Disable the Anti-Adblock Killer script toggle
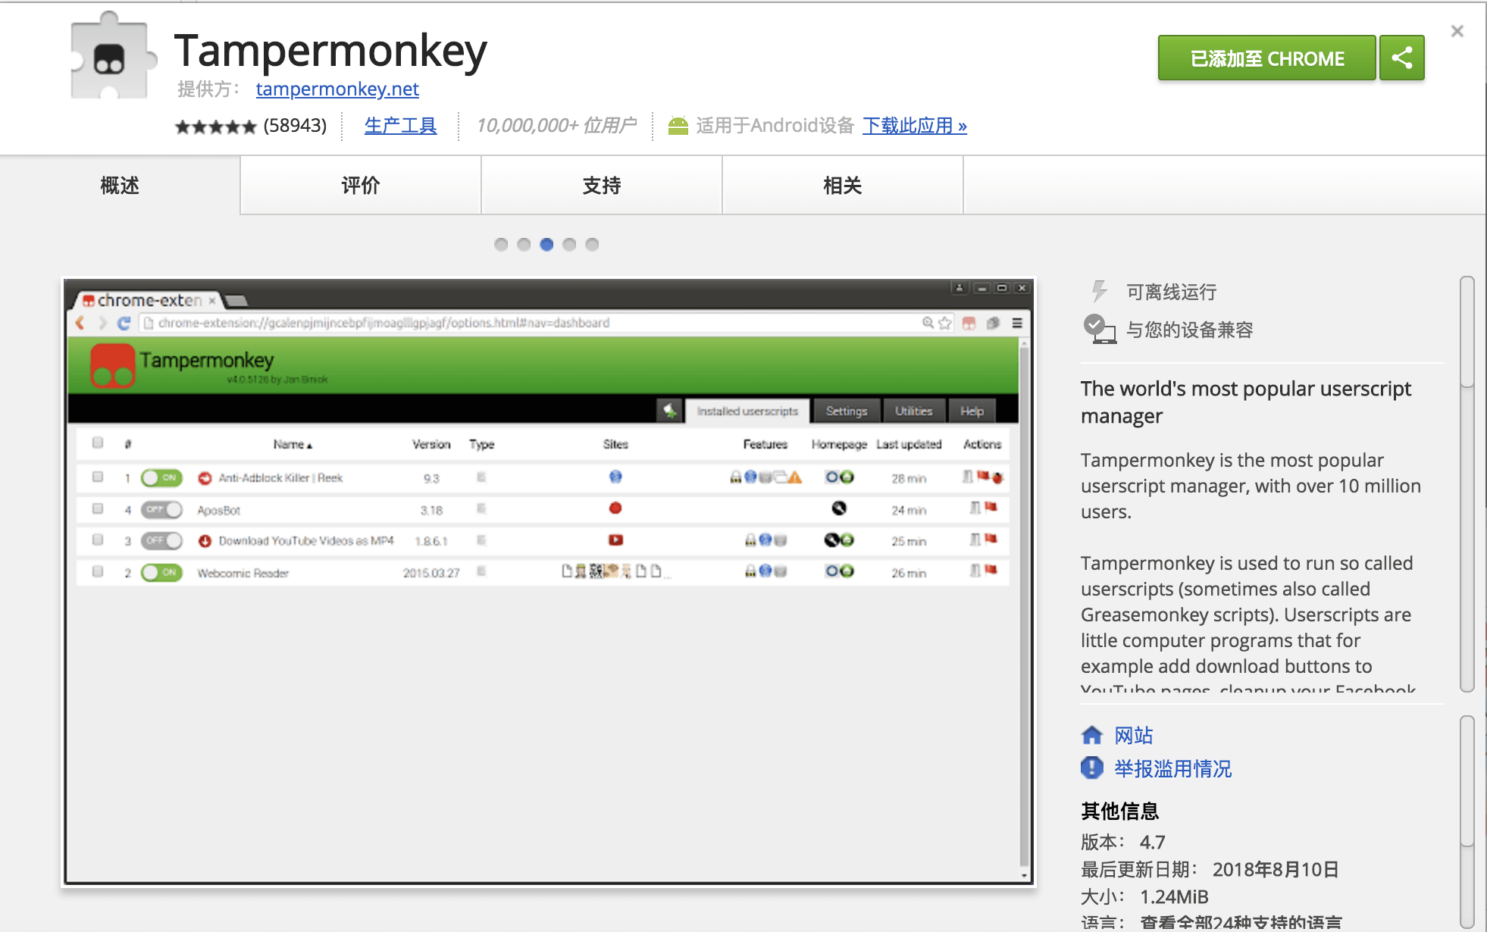The image size is (1487, 932). click(x=161, y=477)
